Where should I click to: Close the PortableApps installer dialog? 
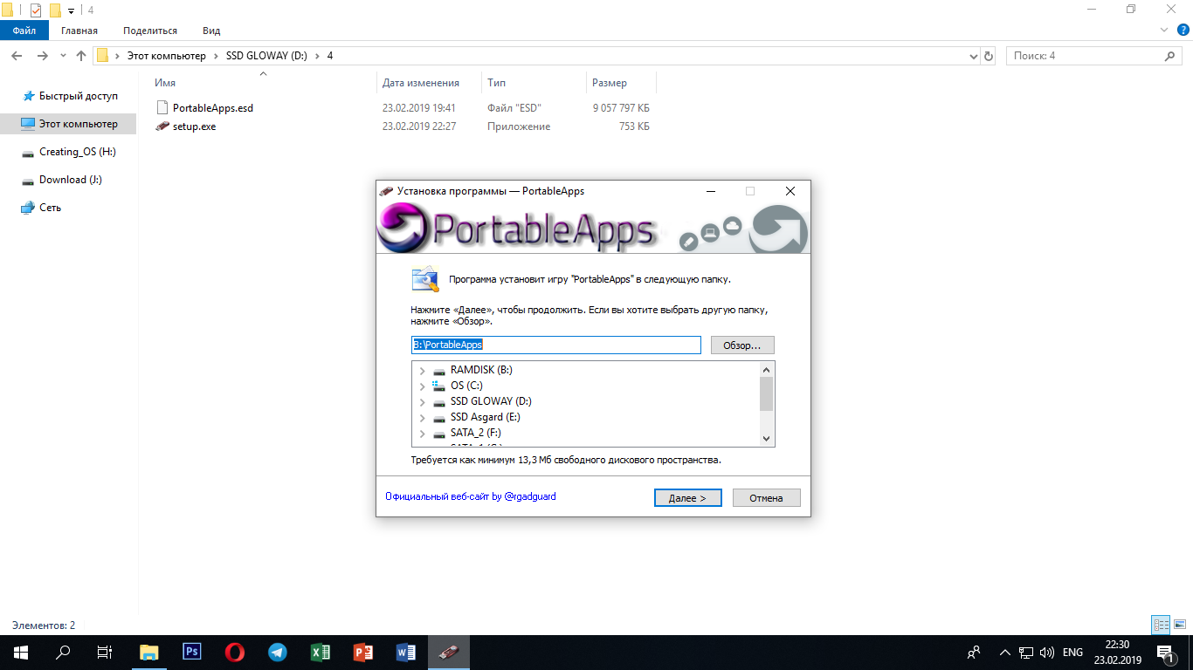[x=790, y=191]
